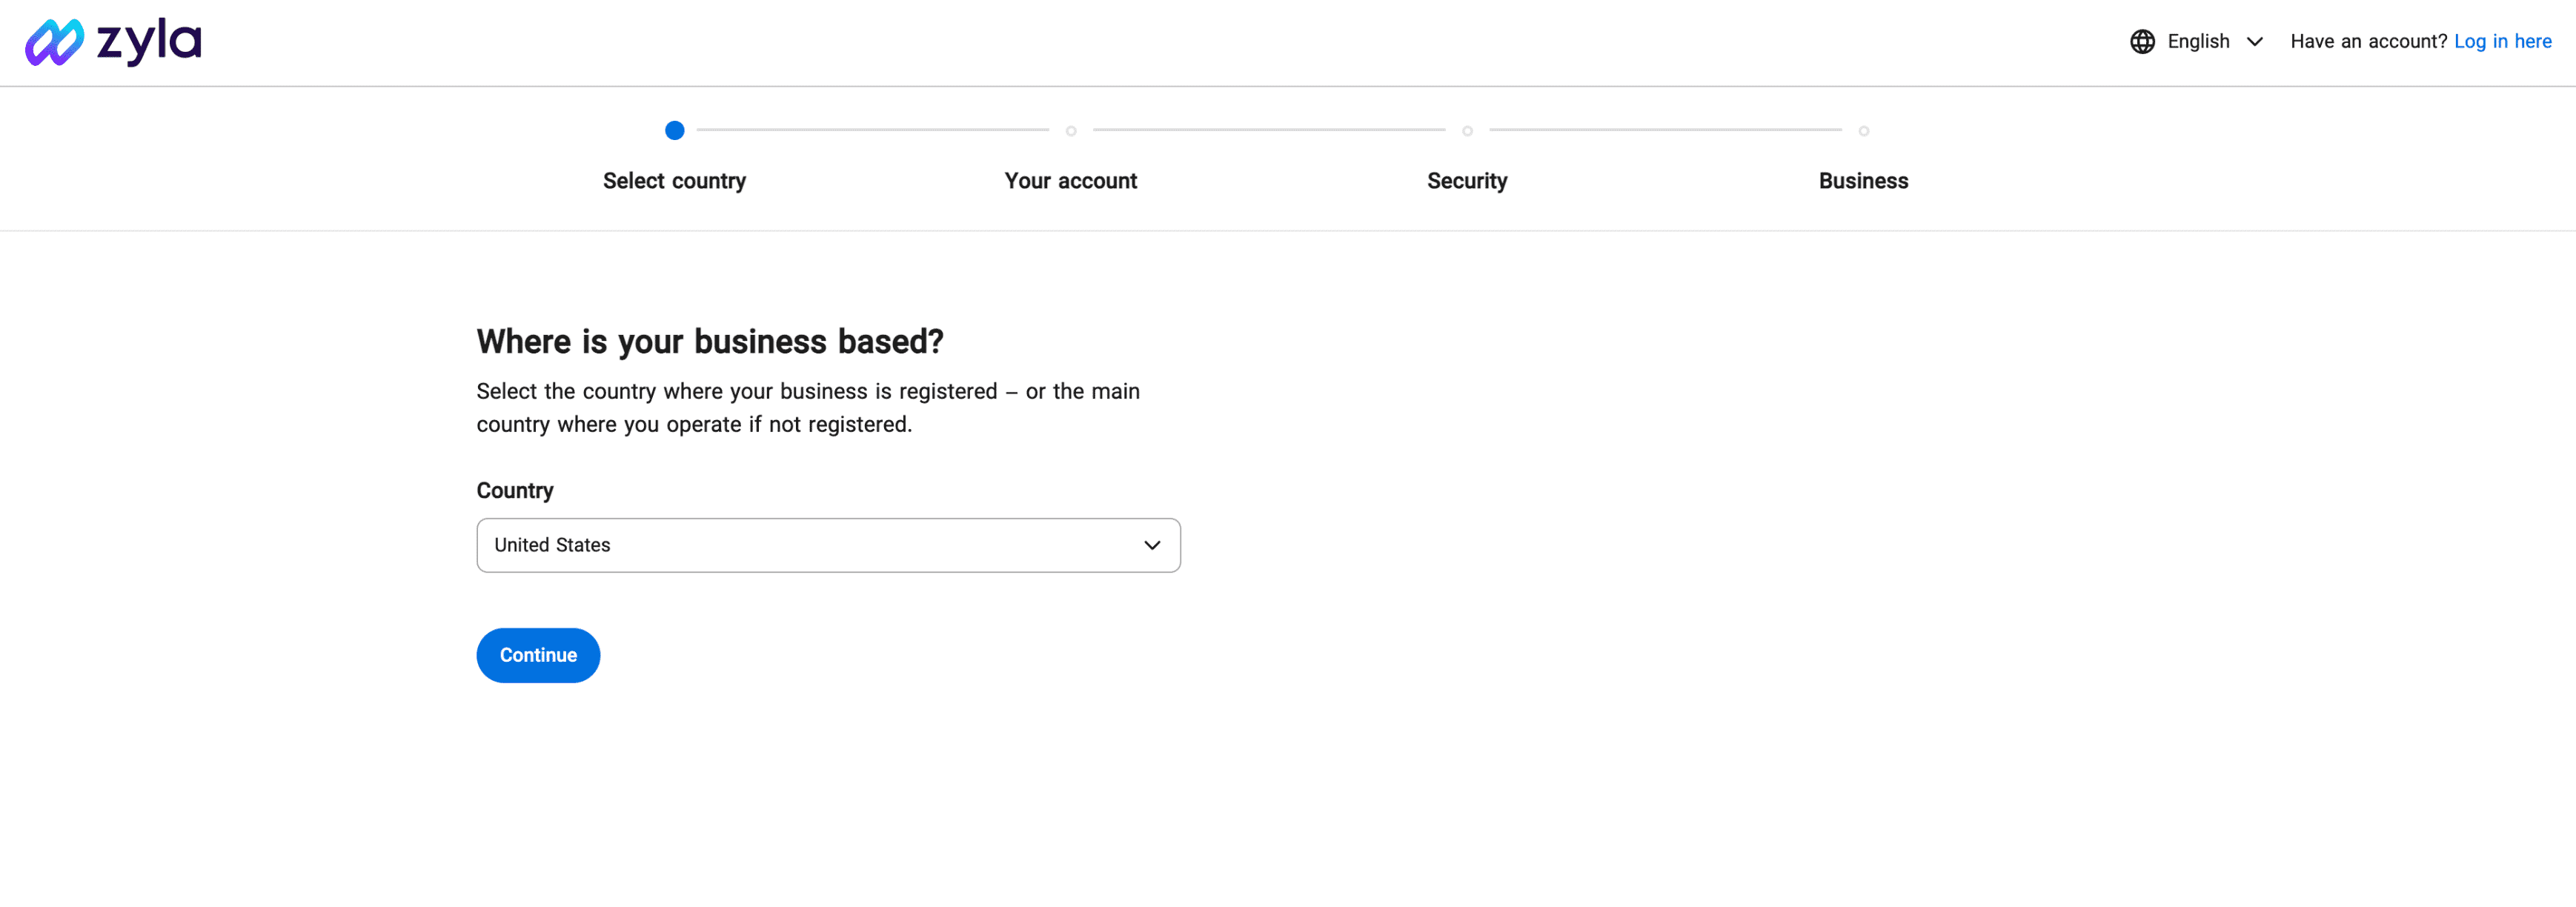Click the "Where is your business based?" heading
This screenshot has width=2576, height=907.
(x=710, y=341)
